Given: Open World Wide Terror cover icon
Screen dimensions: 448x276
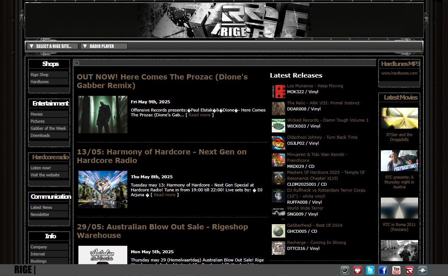Looking at the screenshot, I should 279,214.
